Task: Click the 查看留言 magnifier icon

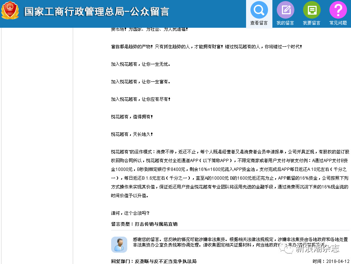Action: [x=259, y=10]
